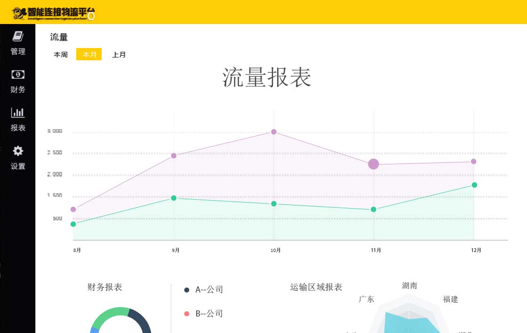Click the 福建 radar chart label
527x333 pixels.
450,300
